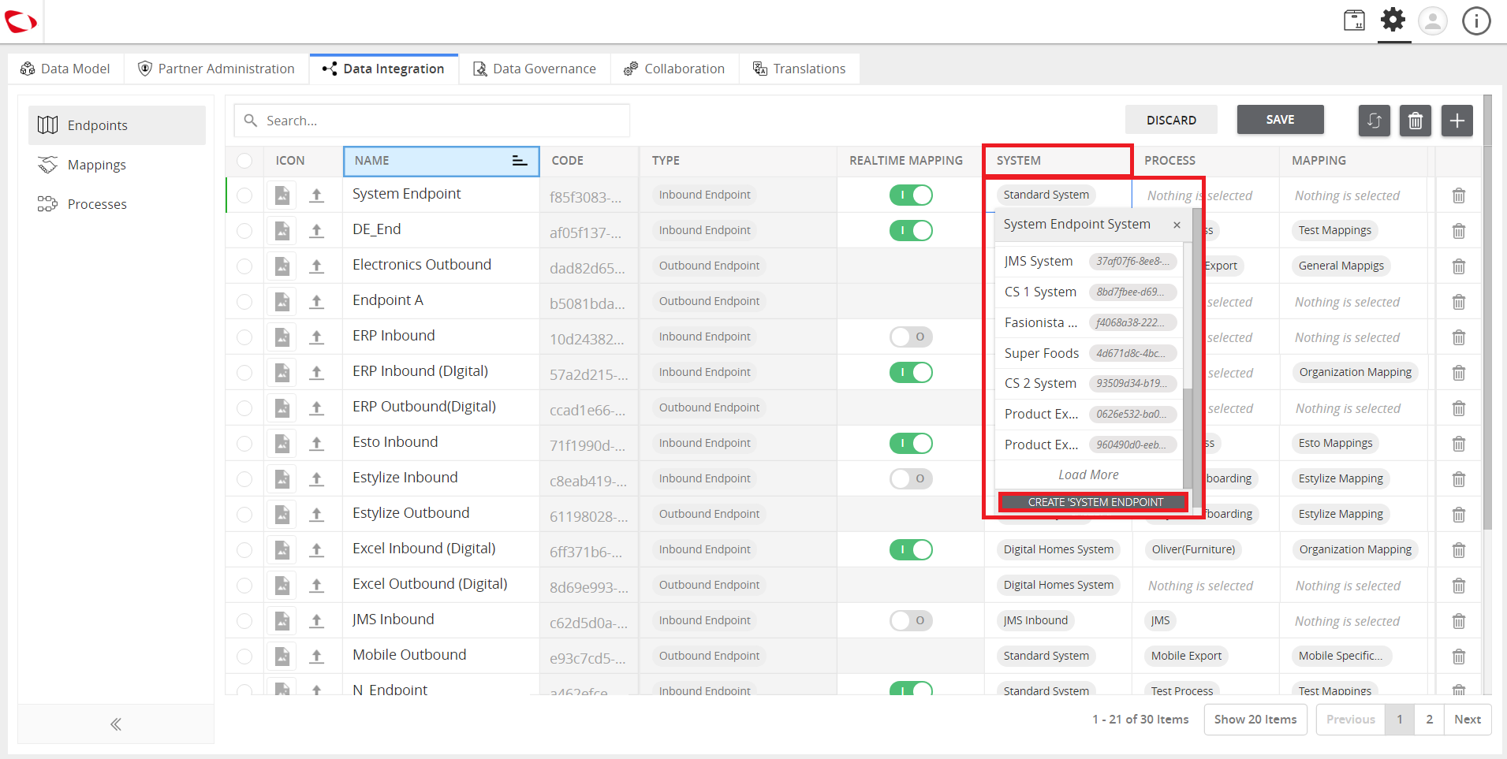Delete the Estylize Outbound row via trash
1507x759 pixels.
(1459, 515)
